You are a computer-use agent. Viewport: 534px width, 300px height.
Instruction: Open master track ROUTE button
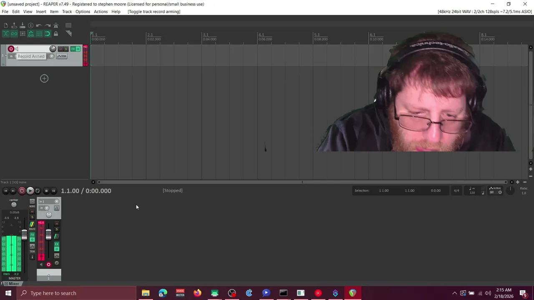coord(32,225)
